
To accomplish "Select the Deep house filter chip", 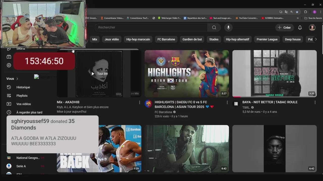I will [293, 39].
